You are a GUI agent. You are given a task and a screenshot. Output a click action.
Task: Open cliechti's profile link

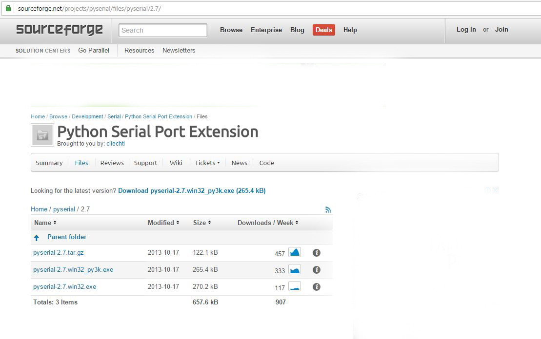pyautogui.click(x=116, y=144)
